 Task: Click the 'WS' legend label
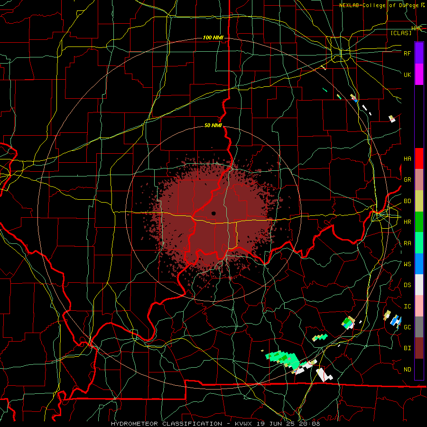(407, 264)
